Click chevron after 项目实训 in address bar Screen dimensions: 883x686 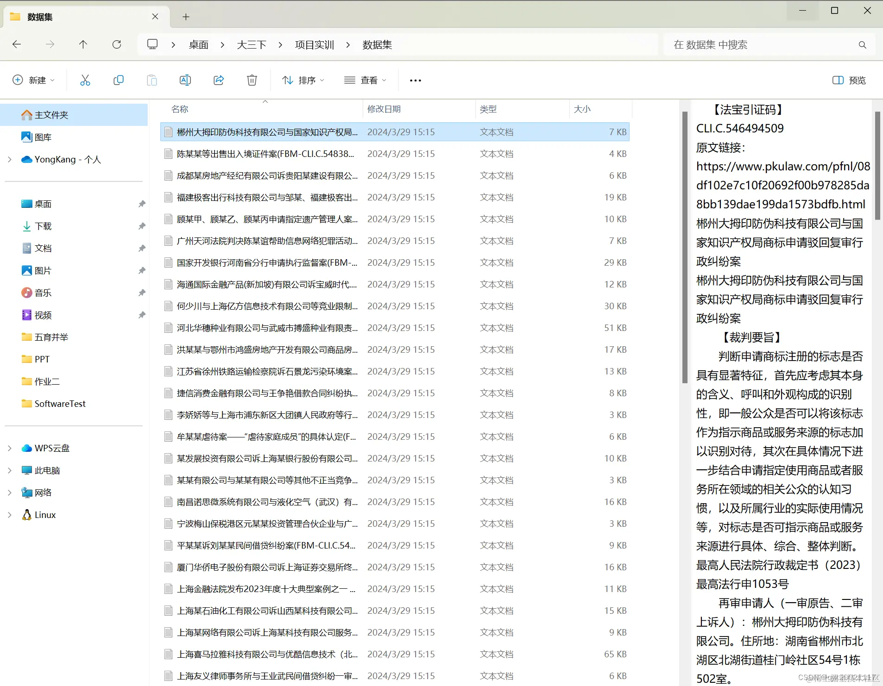(348, 45)
